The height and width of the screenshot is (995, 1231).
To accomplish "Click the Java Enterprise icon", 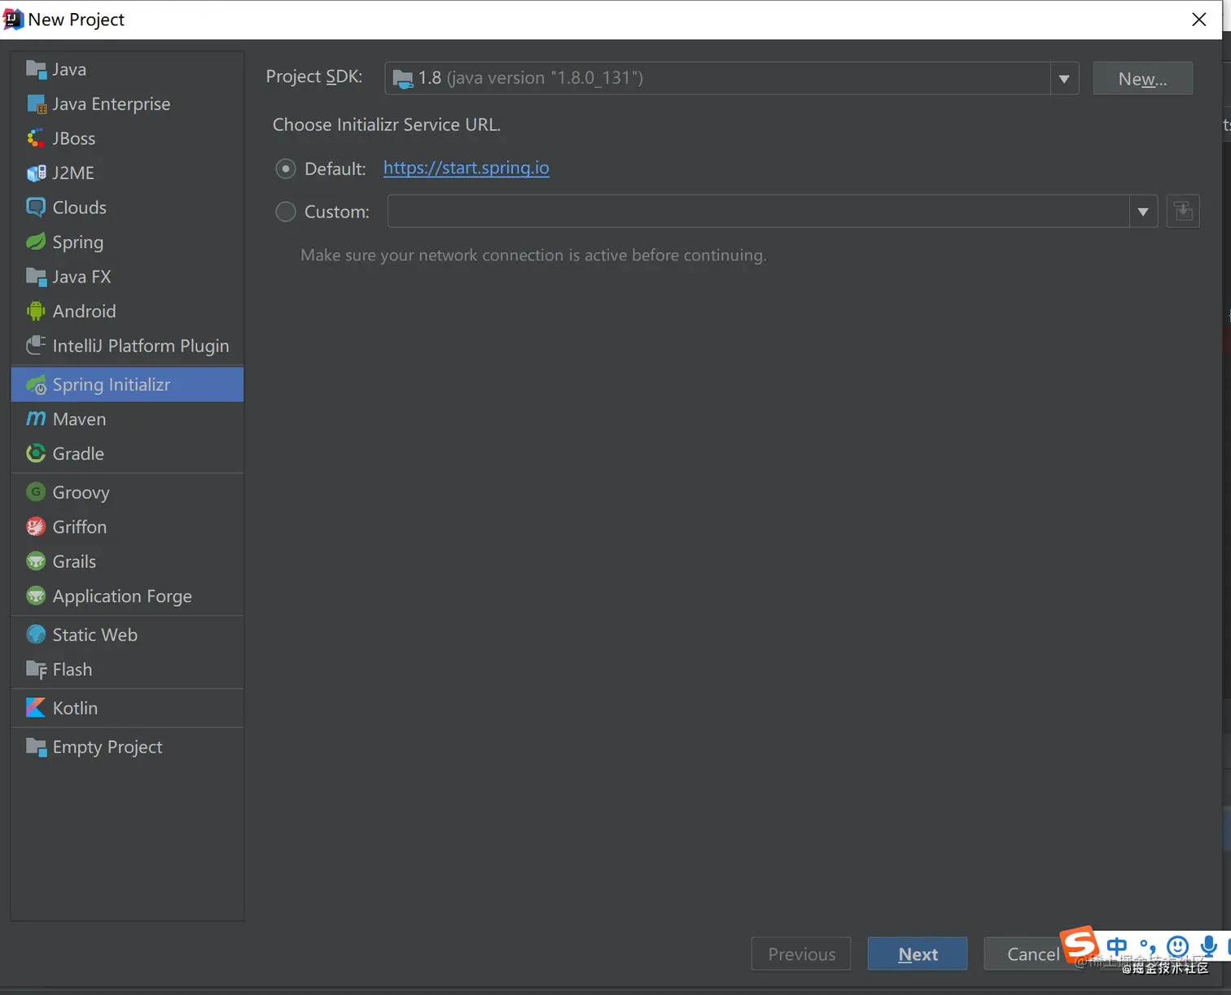I will pyautogui.click(x=36, y=104).
